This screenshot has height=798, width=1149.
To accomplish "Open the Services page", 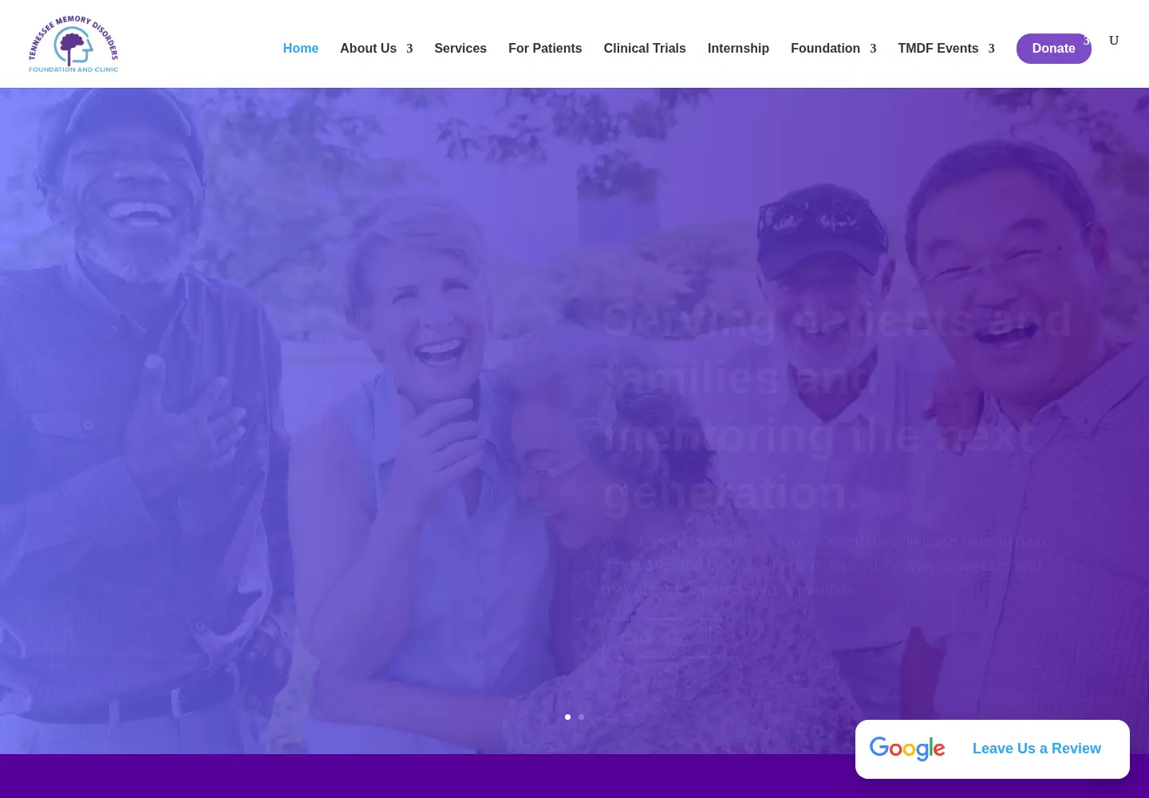I will (x=460, y=49).
